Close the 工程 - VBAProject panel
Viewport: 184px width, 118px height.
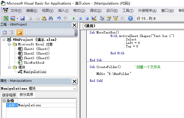click(x=74, y=25)
